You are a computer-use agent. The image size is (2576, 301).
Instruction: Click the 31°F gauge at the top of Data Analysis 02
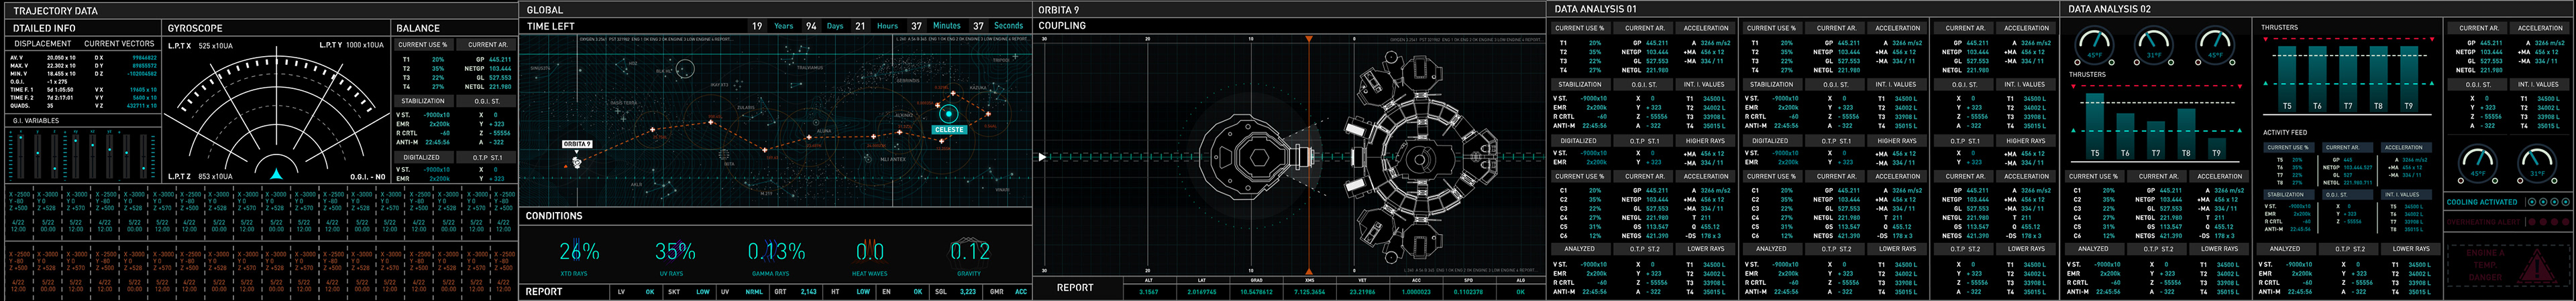[2154, 47]
